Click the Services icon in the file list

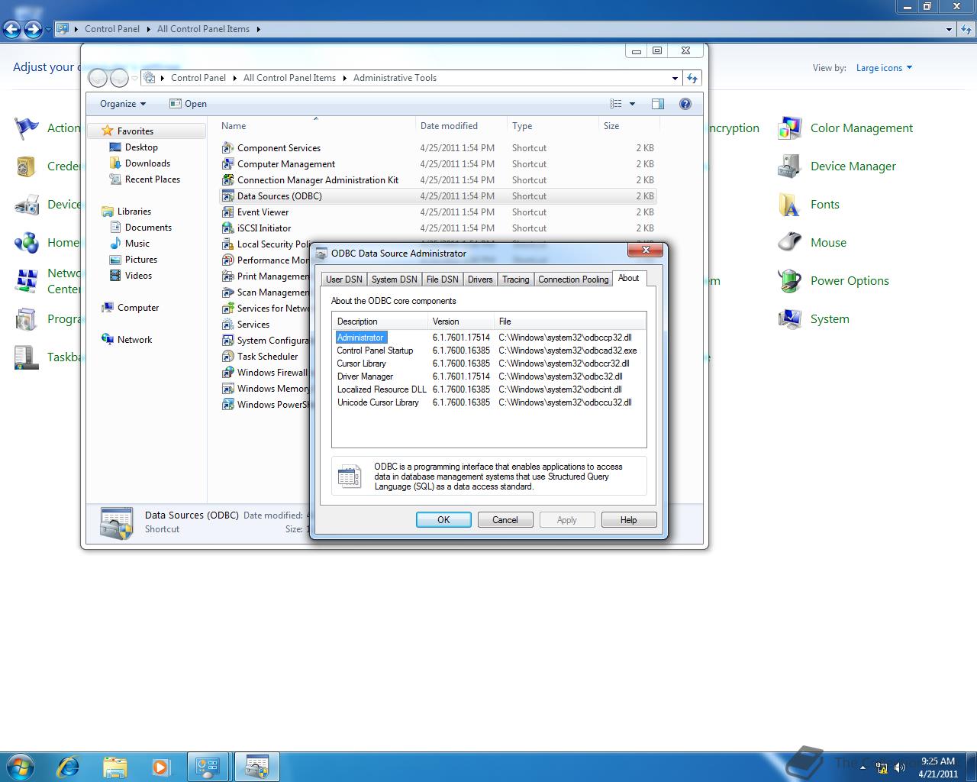(x=227, y=325)
